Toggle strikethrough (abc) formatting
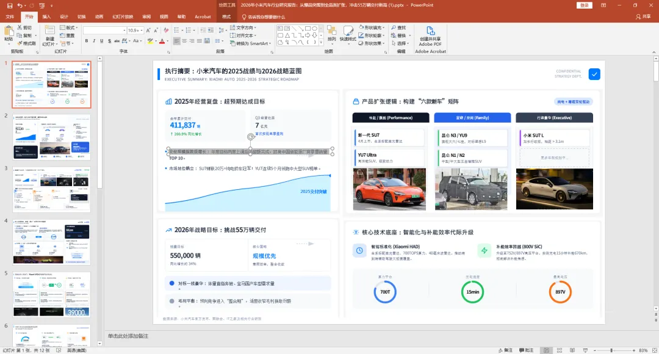The height and width of the screenshot is (354, 659). pos(117,42)
